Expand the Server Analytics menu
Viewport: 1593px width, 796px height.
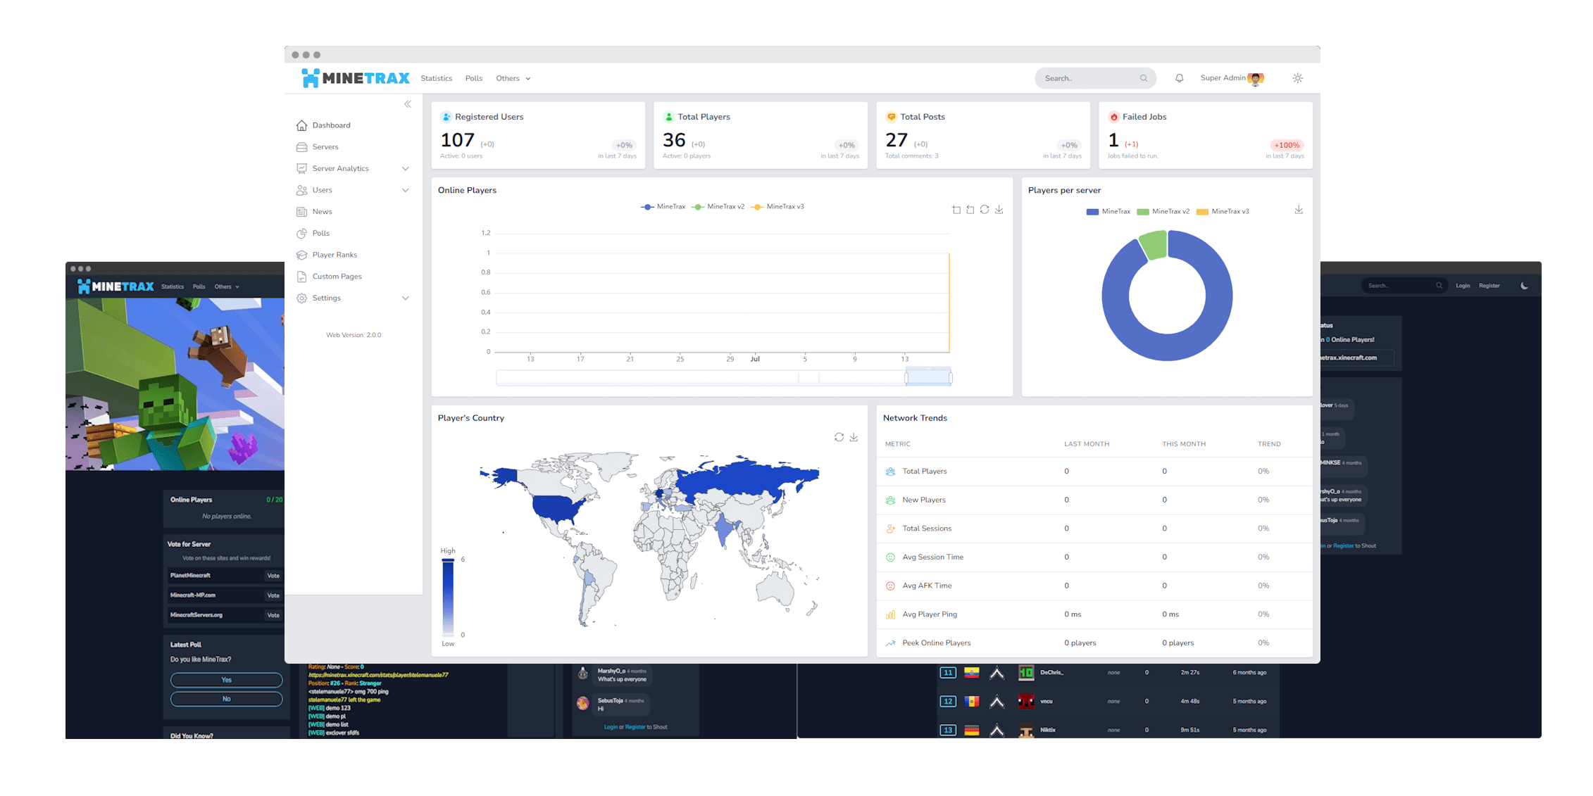tap(340, 168)
